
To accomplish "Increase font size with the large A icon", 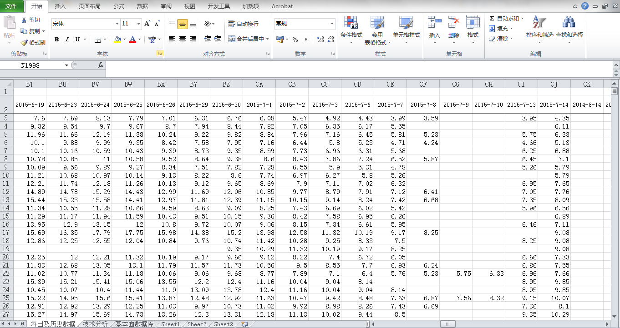I will pyautogui.click(x=147, y=24).
